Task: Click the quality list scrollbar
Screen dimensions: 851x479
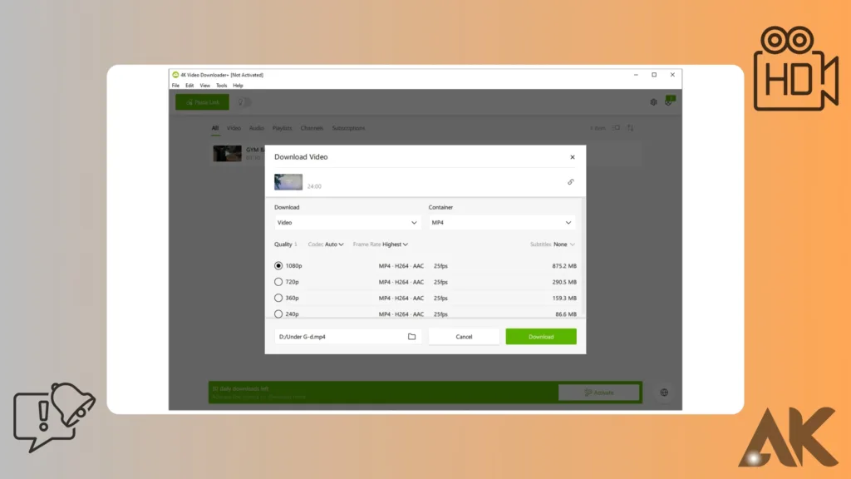Action: coord(583,256)
